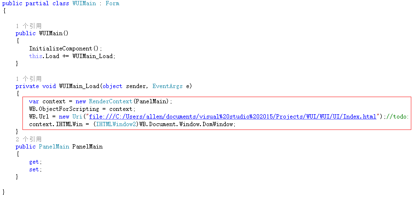Click the 'Form' base class name
The image size is (418, 198).
click(113, 3)
